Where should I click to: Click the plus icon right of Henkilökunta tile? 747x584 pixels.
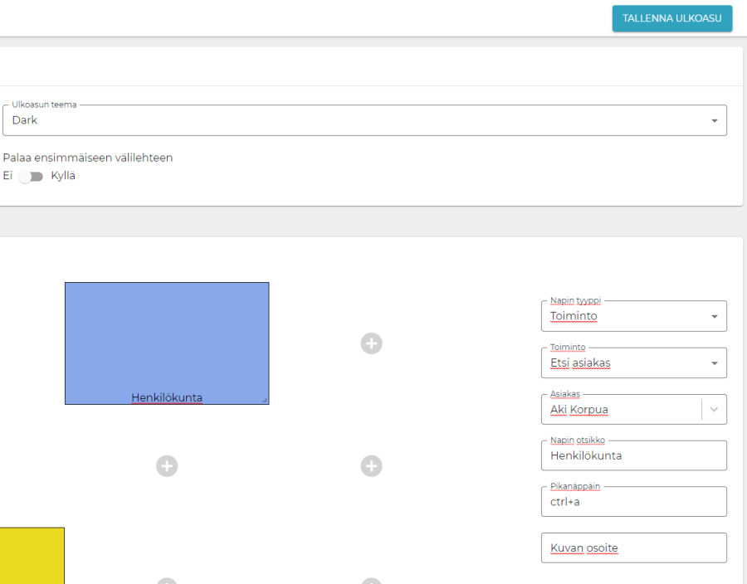click(x=371, y=343)
